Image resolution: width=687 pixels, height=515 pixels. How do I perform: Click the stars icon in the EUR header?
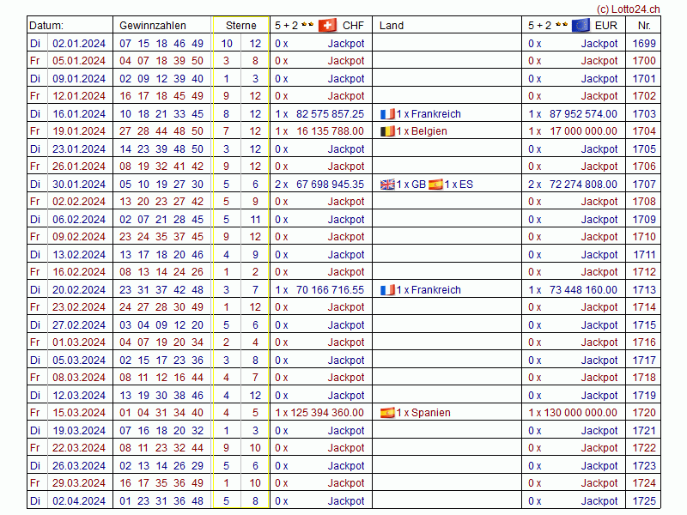point(561,26)
